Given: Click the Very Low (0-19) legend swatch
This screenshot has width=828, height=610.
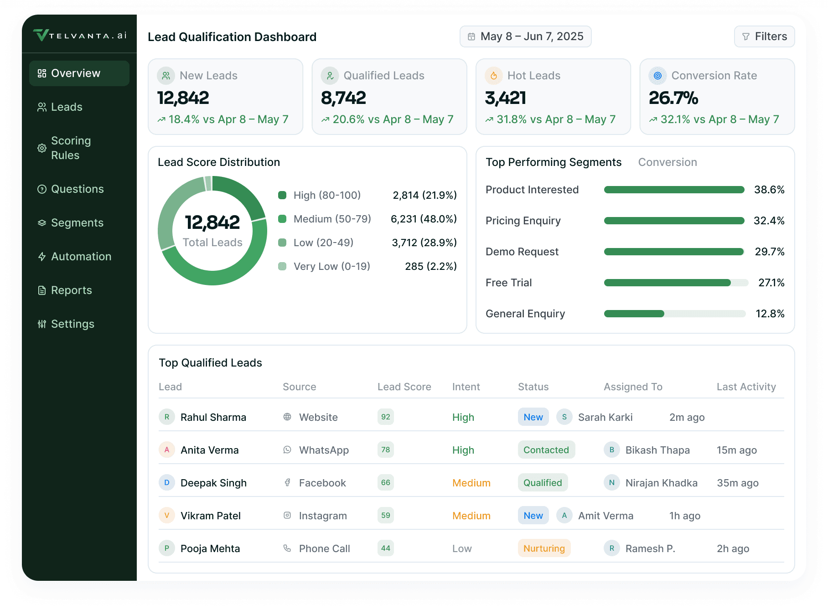Looking at the screenshot, I should coord(282,266).
